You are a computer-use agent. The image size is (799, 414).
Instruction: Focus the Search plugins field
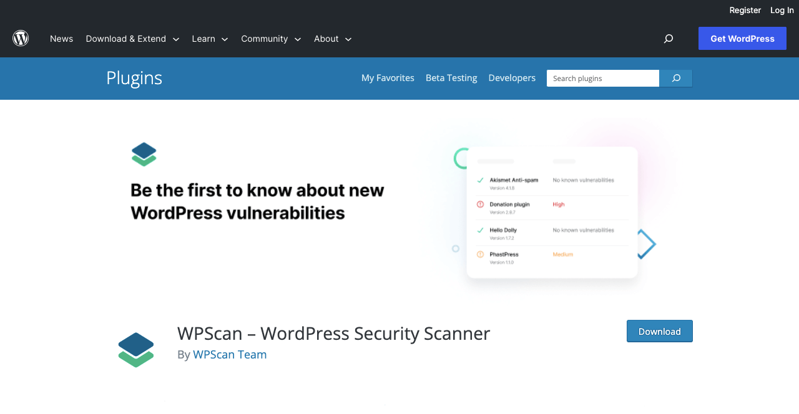(x=603, y=79)
